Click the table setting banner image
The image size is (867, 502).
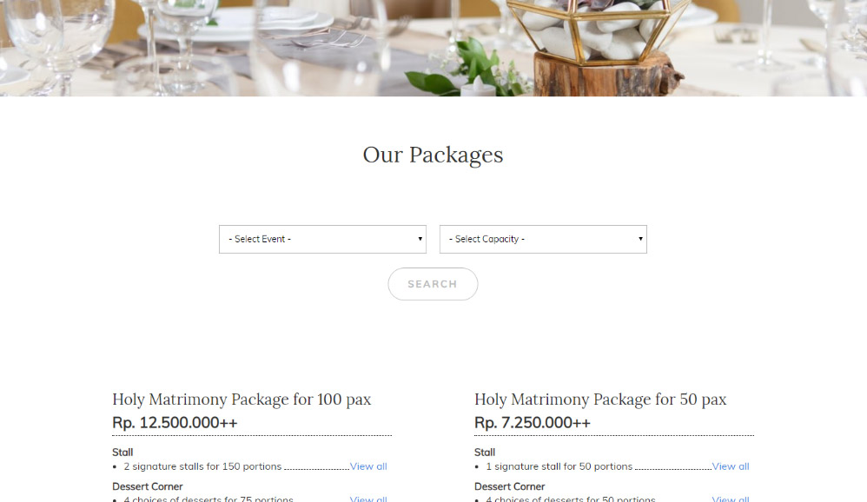coord(433,48)
